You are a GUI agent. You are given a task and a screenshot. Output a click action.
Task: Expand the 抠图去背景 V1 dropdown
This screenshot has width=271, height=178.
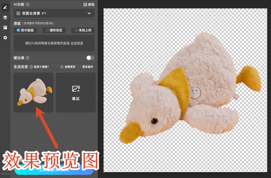coord(54,13)
